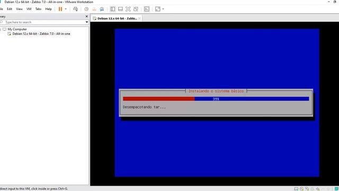
Task: Close the Library panel
Action: pos(87,16)
